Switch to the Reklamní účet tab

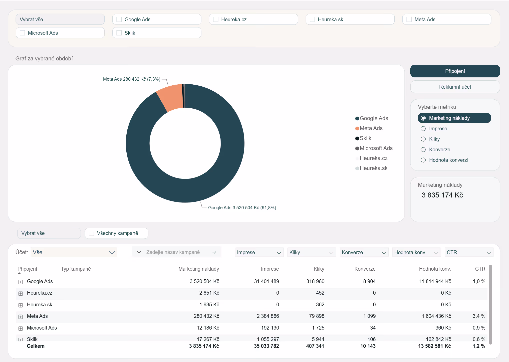click(455, 87)
